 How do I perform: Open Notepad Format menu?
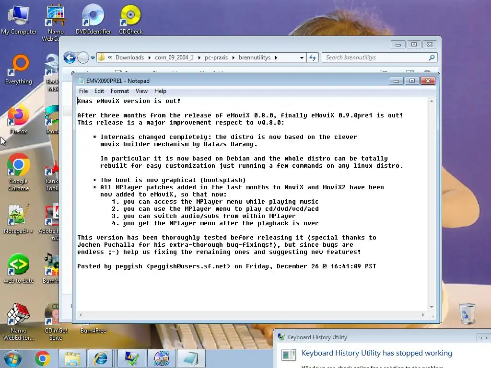[119, 91]
